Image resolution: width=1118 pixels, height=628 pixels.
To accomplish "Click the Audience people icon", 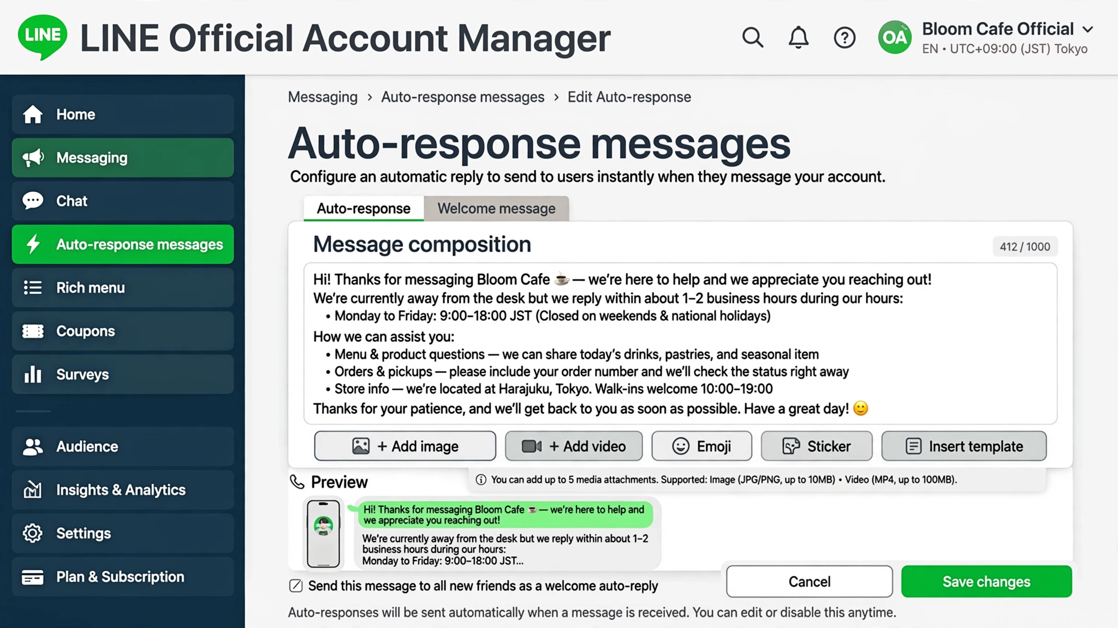I will pyautogui.click(x=33, y=446).
